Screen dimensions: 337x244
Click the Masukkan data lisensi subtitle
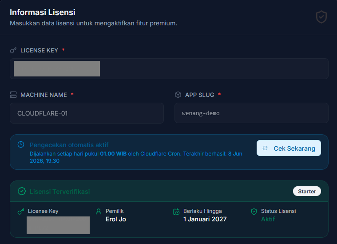[94, 23]
